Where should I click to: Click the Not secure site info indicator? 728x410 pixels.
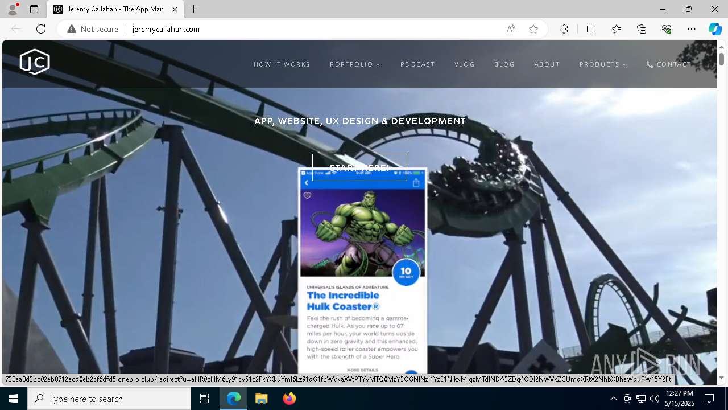(x=93, y=29)
